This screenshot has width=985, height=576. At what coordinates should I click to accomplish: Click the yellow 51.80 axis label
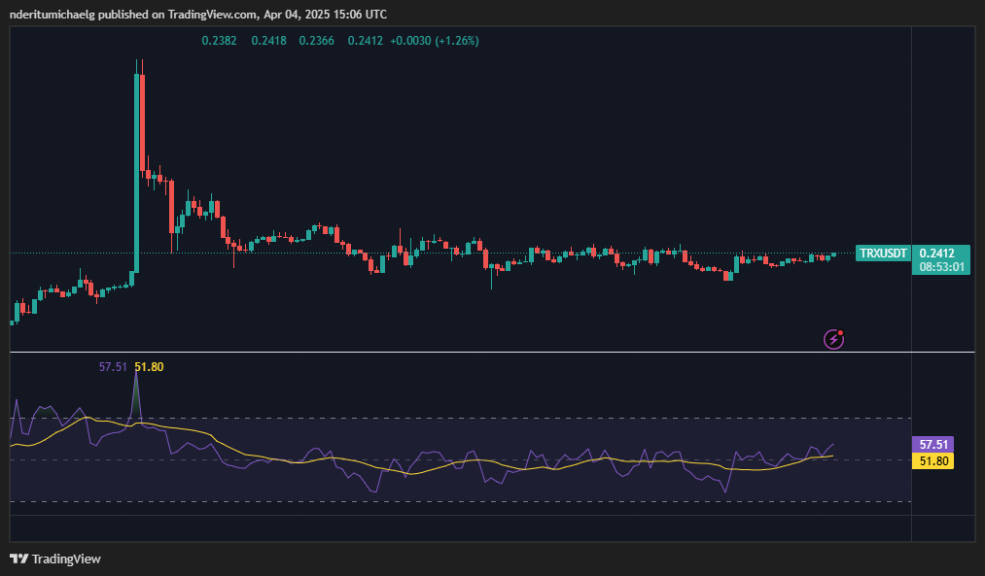point(935,460)
